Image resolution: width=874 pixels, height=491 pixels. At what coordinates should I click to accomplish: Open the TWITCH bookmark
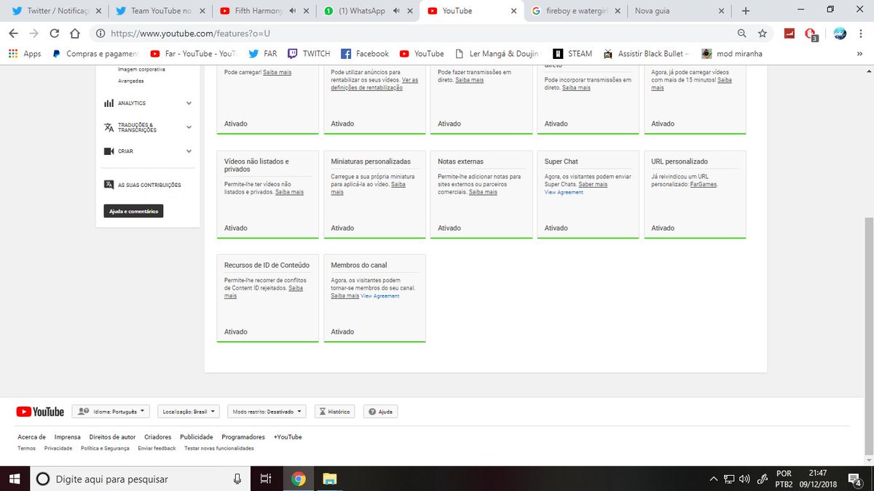click(x=309, y=53)
